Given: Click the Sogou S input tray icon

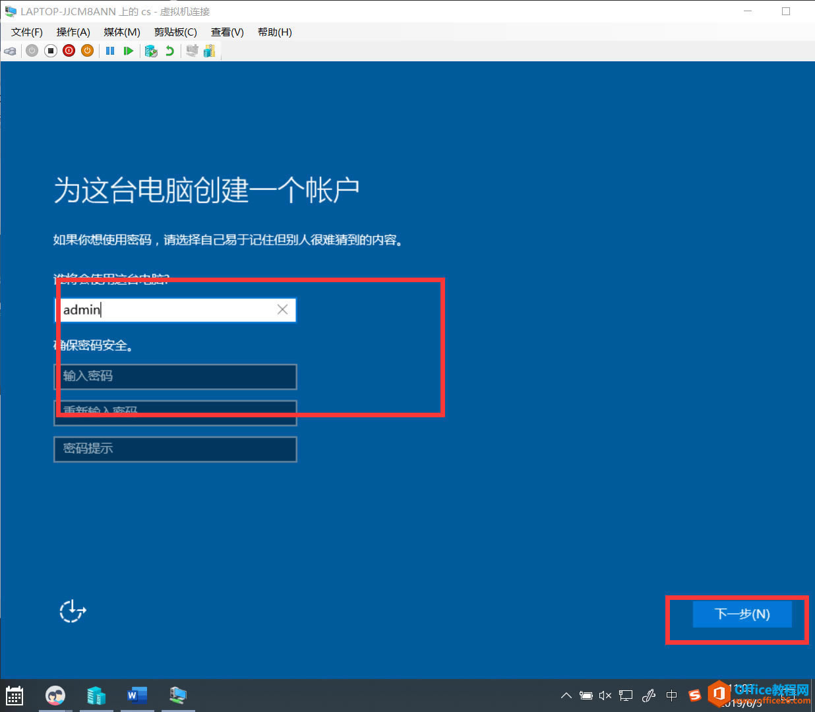Looking at the screenshot, I should [x=694, y=696].
